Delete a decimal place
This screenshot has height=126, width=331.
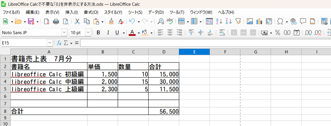point(318,33)
